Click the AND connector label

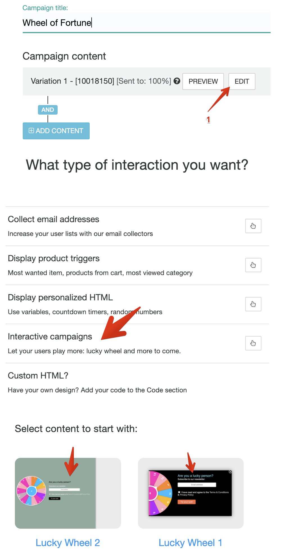pyautogui.click(x=48, y=110)
